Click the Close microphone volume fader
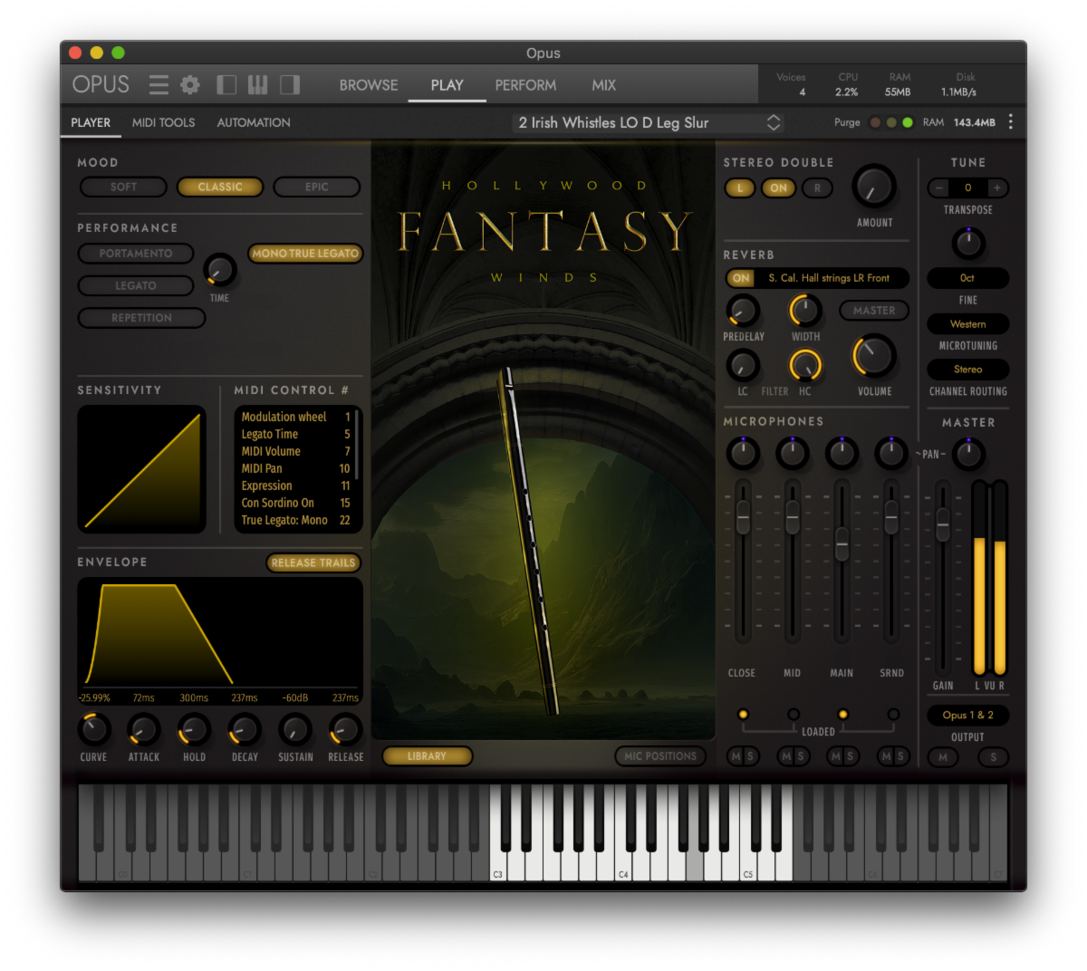Image resolution: width=1087 pixels, height=971 pixels. tap(743, 517)
